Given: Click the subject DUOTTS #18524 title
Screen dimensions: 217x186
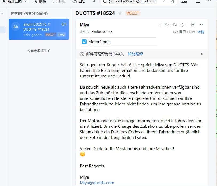Looking at the screenshot, I should (95, 13).
